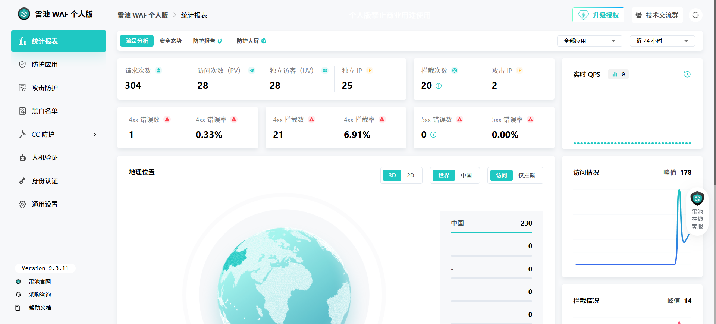Click the 地理位置 section heading
Image resolution: width=716 pixels, height=324 pixels.
tap(142, 172)
